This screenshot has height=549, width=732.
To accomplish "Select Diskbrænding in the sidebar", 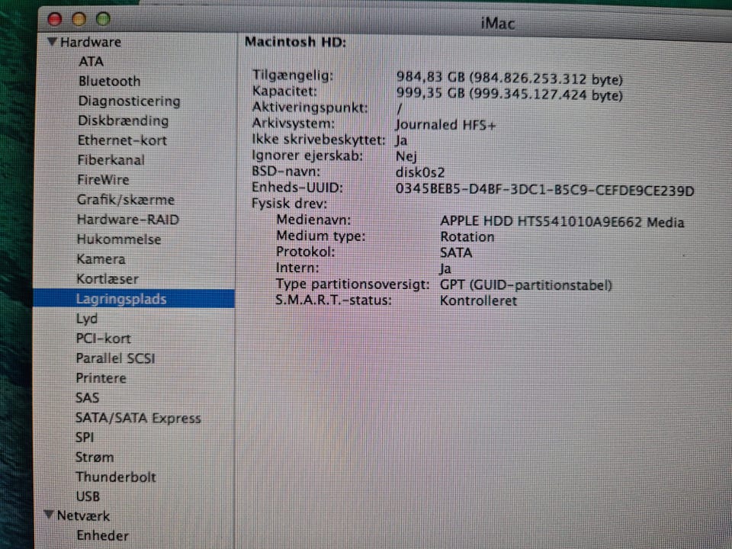I will point(123,121).
